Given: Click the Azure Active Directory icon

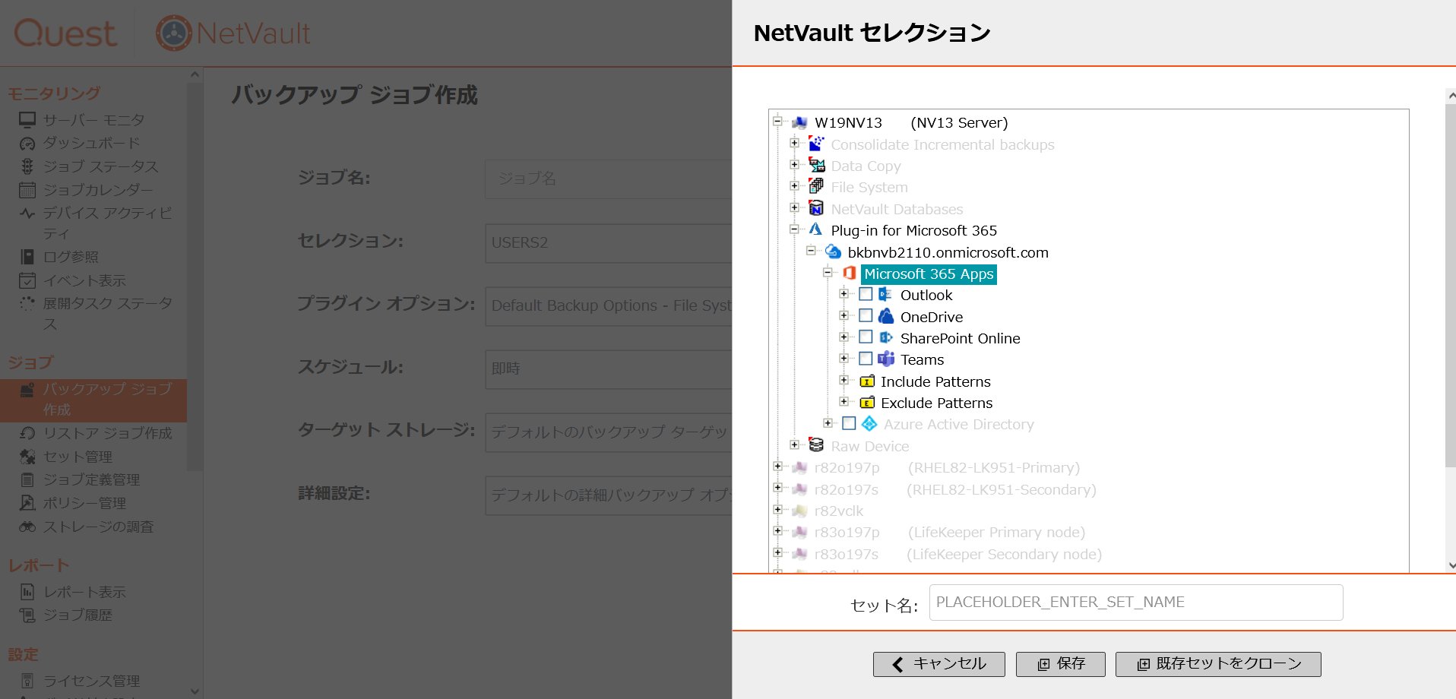Looking at the screenshot, I should coord(869,423).
